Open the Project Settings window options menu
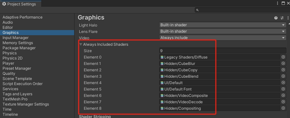Screen dimensions: 290x118 pos(278,3)
